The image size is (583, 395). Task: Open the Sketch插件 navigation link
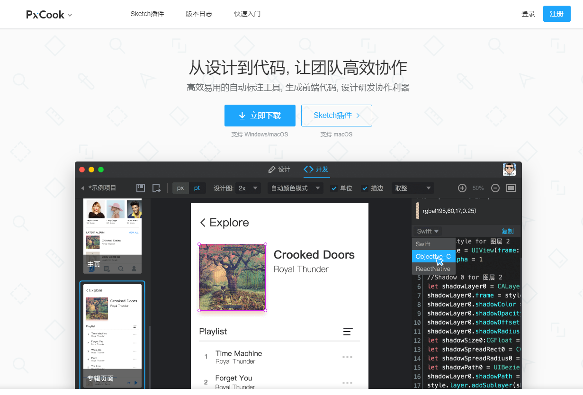(147, 14)
